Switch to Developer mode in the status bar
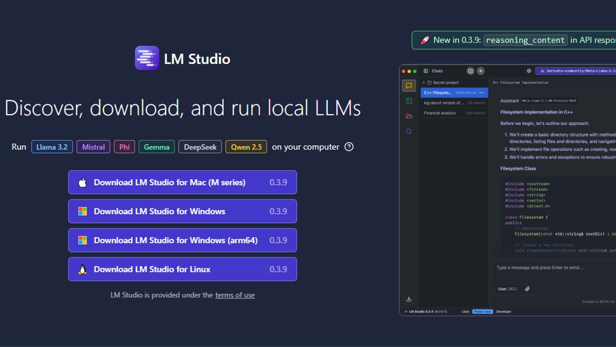The width and height of the screenshot is (616, 347). click(503, 312)
